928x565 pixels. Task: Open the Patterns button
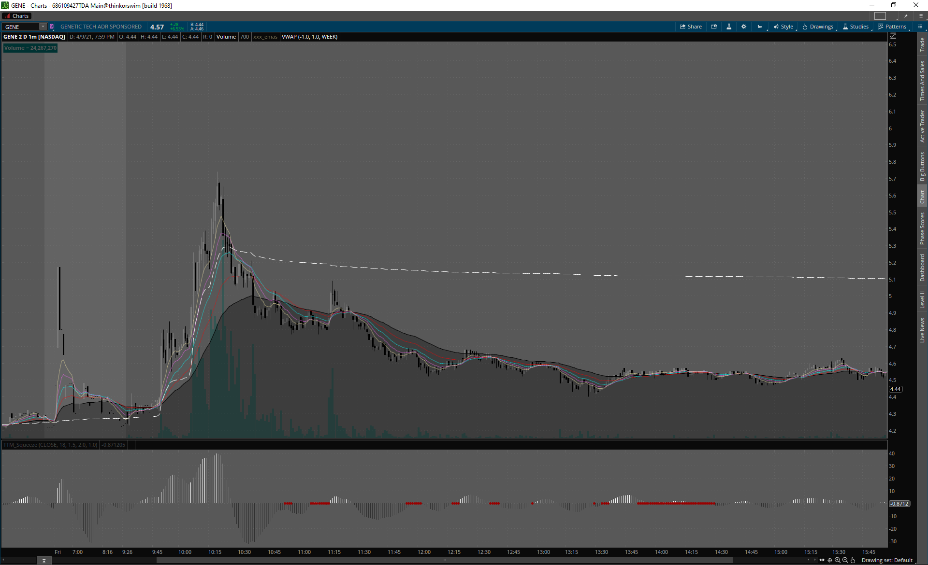pyautogui.click(x=892, y=27)
